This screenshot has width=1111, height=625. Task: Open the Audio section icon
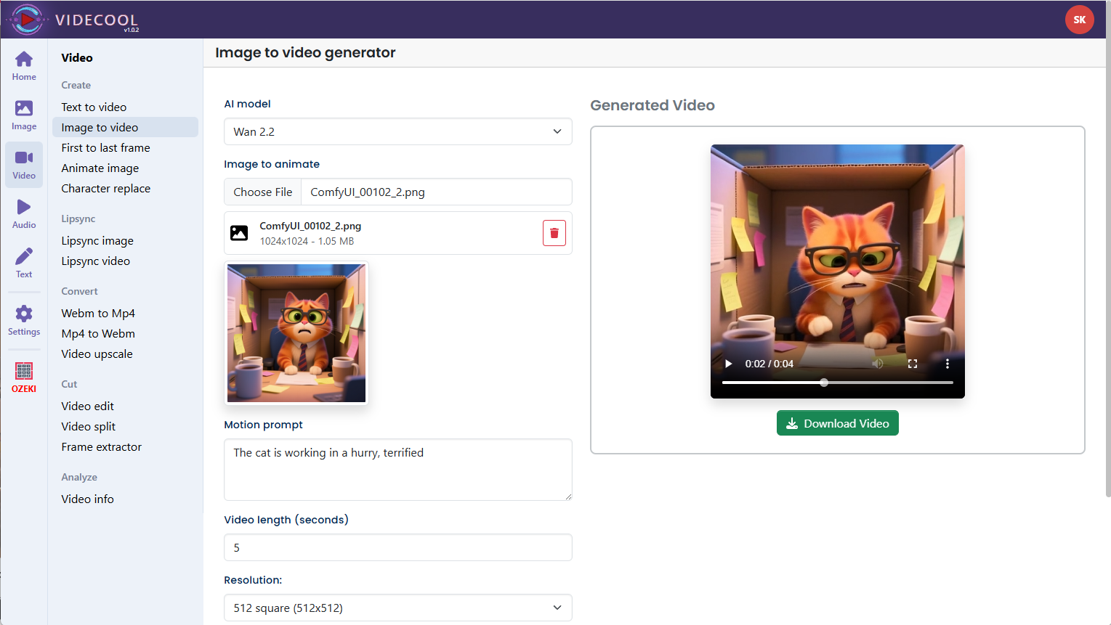(24, 214)
